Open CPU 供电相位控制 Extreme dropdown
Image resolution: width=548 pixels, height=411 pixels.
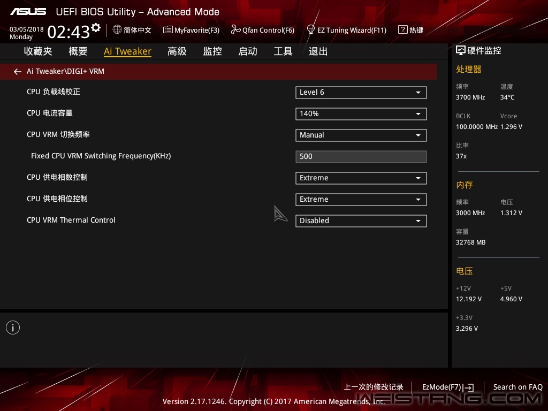point(361,199)
